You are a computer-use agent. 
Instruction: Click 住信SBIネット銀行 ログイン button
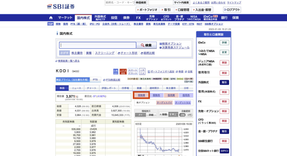click(x=224, y=151)
